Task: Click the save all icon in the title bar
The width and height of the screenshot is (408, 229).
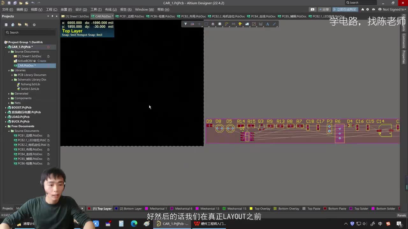Action: (x=15, y=3)
